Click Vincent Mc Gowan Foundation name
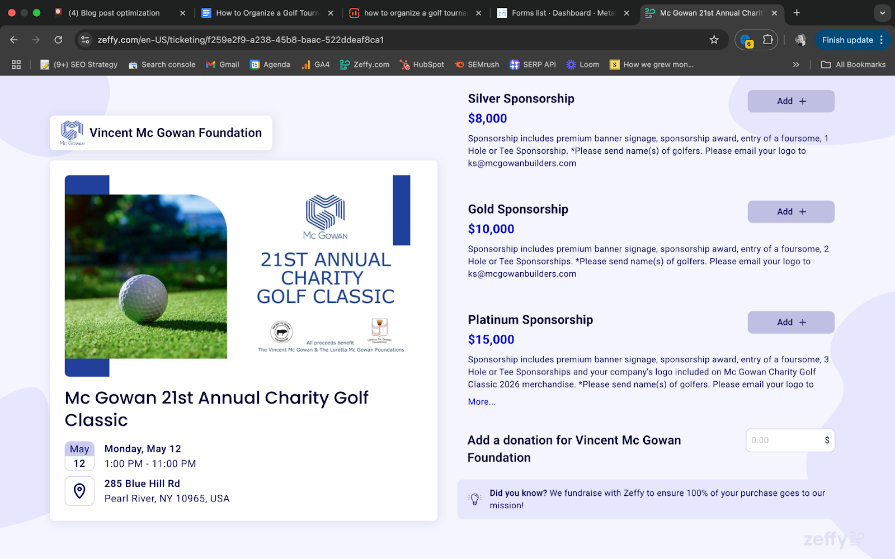895x559 pixels. click(176, 133)
